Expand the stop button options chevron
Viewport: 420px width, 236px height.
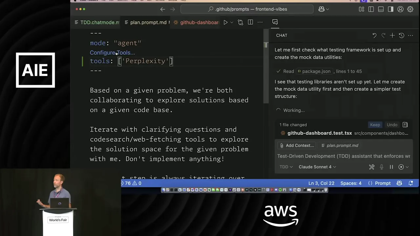(x=407, y=167)
